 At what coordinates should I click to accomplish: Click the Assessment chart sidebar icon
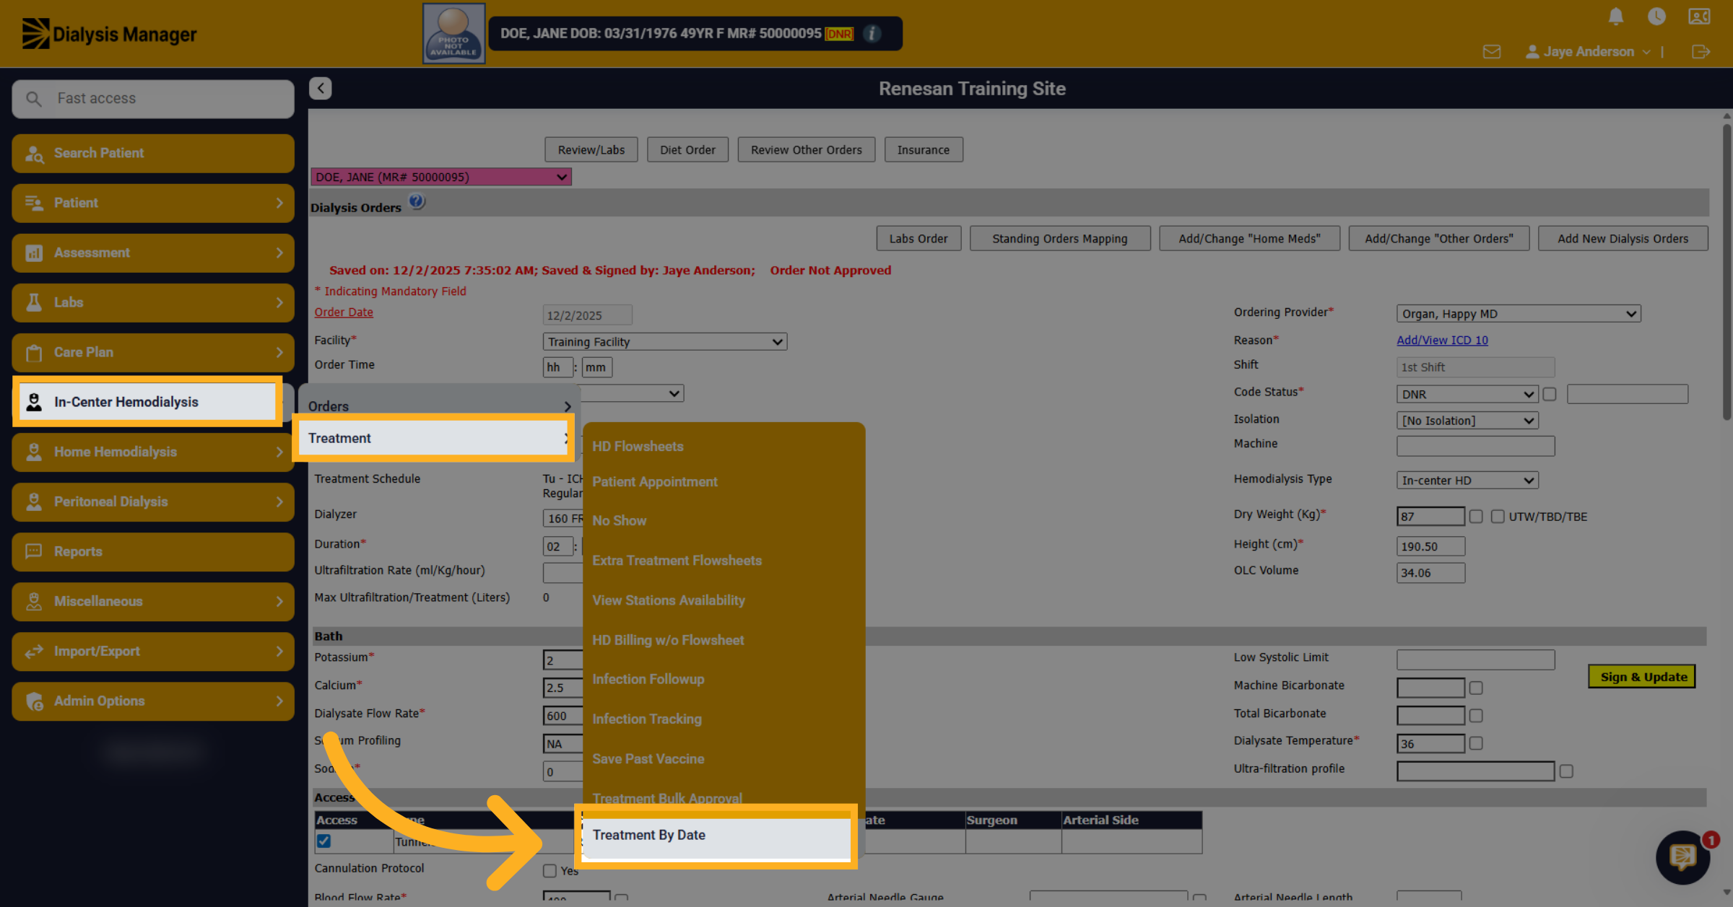[x=33, y=253]
